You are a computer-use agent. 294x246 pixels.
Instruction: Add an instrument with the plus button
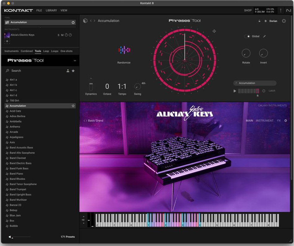7,41
